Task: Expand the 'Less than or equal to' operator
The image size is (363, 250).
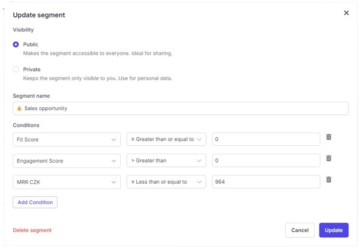Action: point(166,182)
